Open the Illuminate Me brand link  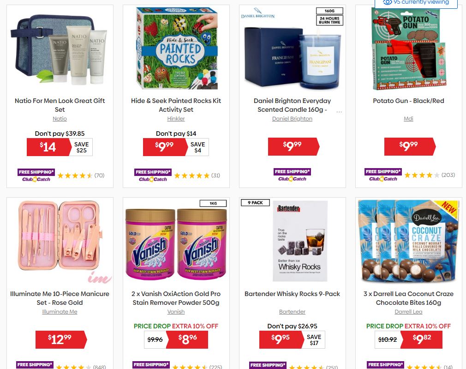click(60, 312)
